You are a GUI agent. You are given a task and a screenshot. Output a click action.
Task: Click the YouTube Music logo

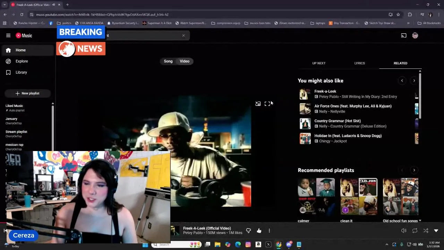coord(24,35)
